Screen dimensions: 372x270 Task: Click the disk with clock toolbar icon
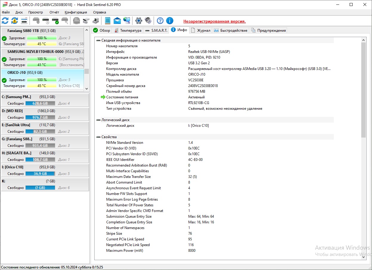(x=46, y=21)
